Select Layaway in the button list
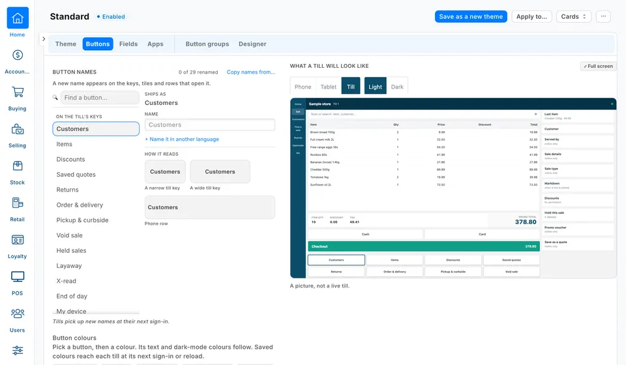This screenshot has width=626, height=365. tap(96, 265)
